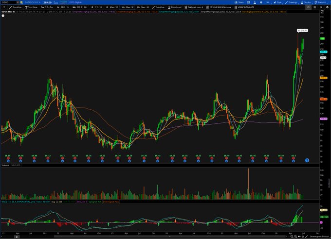Click the MACD study label
Image resolution: width=331 pixels, height=239 pixels.
18,202
